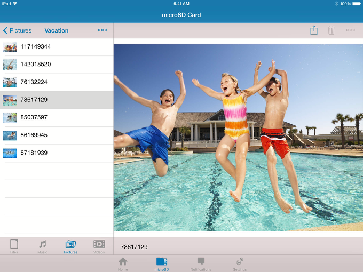Select photo 85007597 in the list

point(57,118)
